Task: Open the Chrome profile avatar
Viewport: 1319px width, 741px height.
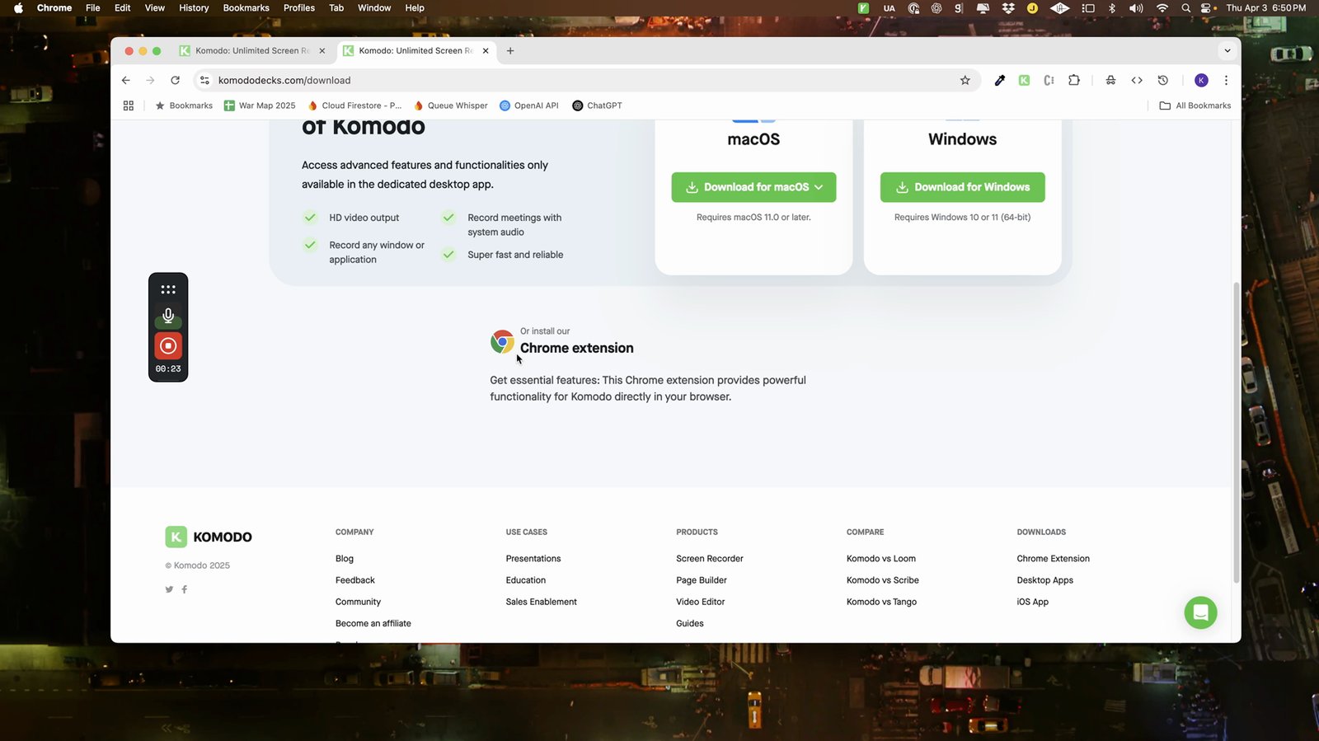Action: click(x=1201, y=80)
